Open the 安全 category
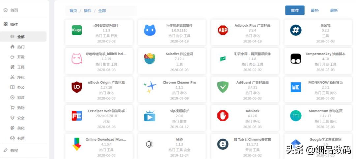The height and width of the screenshot is (159, 356). click(x=21, y=118)
